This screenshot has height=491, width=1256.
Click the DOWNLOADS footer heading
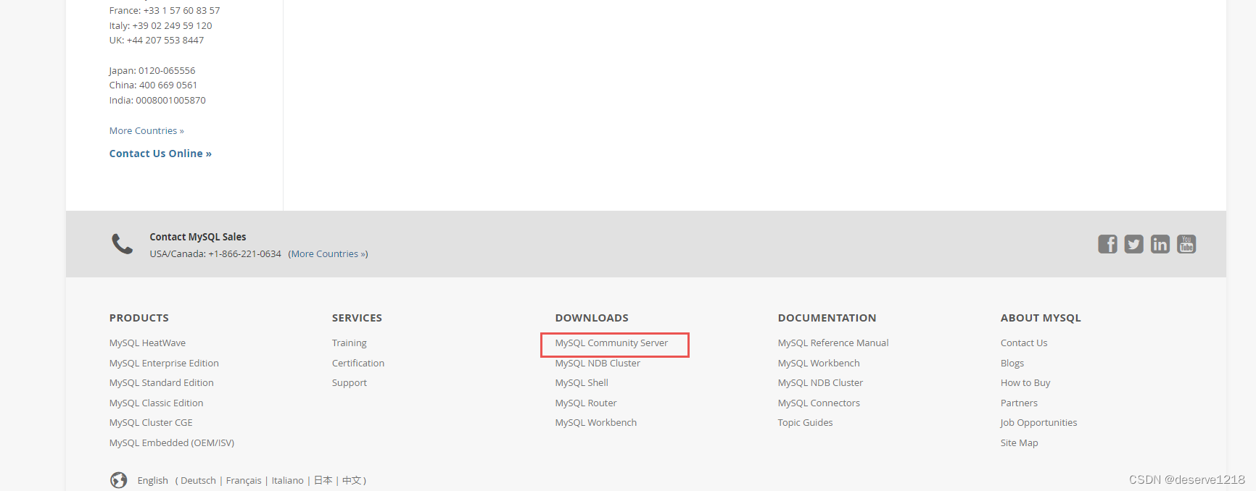pyautogui.click(x=592, y=318)
